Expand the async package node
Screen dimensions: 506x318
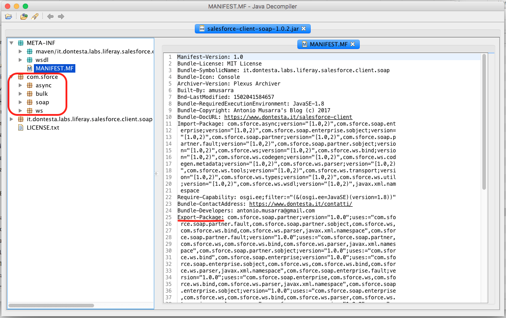(21, 85)
